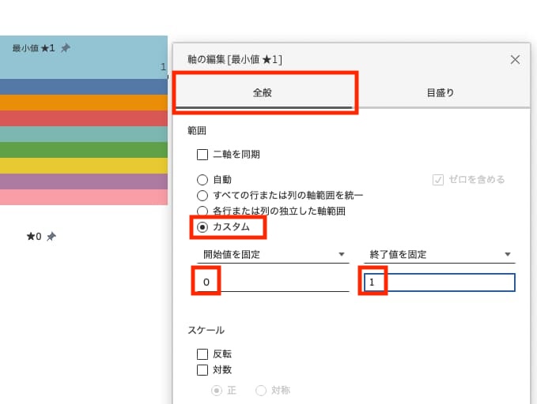Open the 目盛り tab

pyautogui.click(x=441, y=92)
